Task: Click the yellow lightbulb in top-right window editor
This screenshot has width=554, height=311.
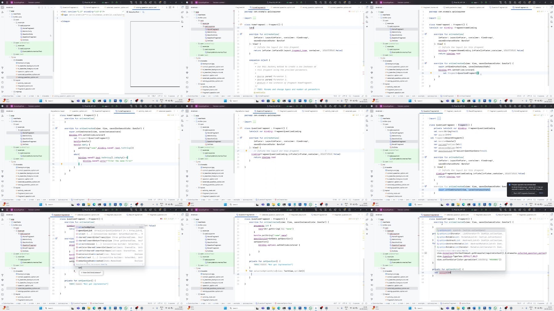Action: (431, 73)
